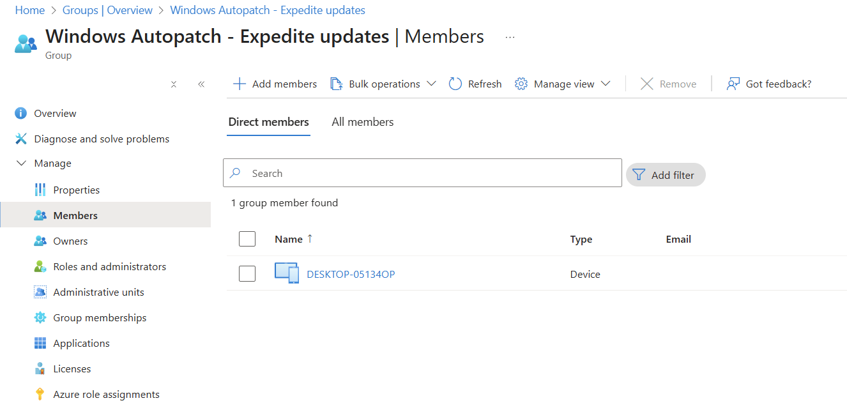This screenshot has width=847, height=403.
Task: Collapse sidebar with double chevron
Action: (201, 84)
